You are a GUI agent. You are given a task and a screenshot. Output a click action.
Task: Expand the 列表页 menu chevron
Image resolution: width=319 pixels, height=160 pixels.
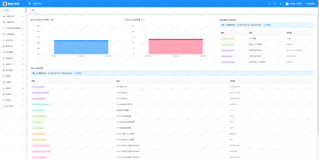tap(23, 94)
